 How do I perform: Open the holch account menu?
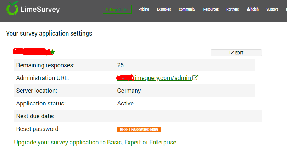[254, 10]
